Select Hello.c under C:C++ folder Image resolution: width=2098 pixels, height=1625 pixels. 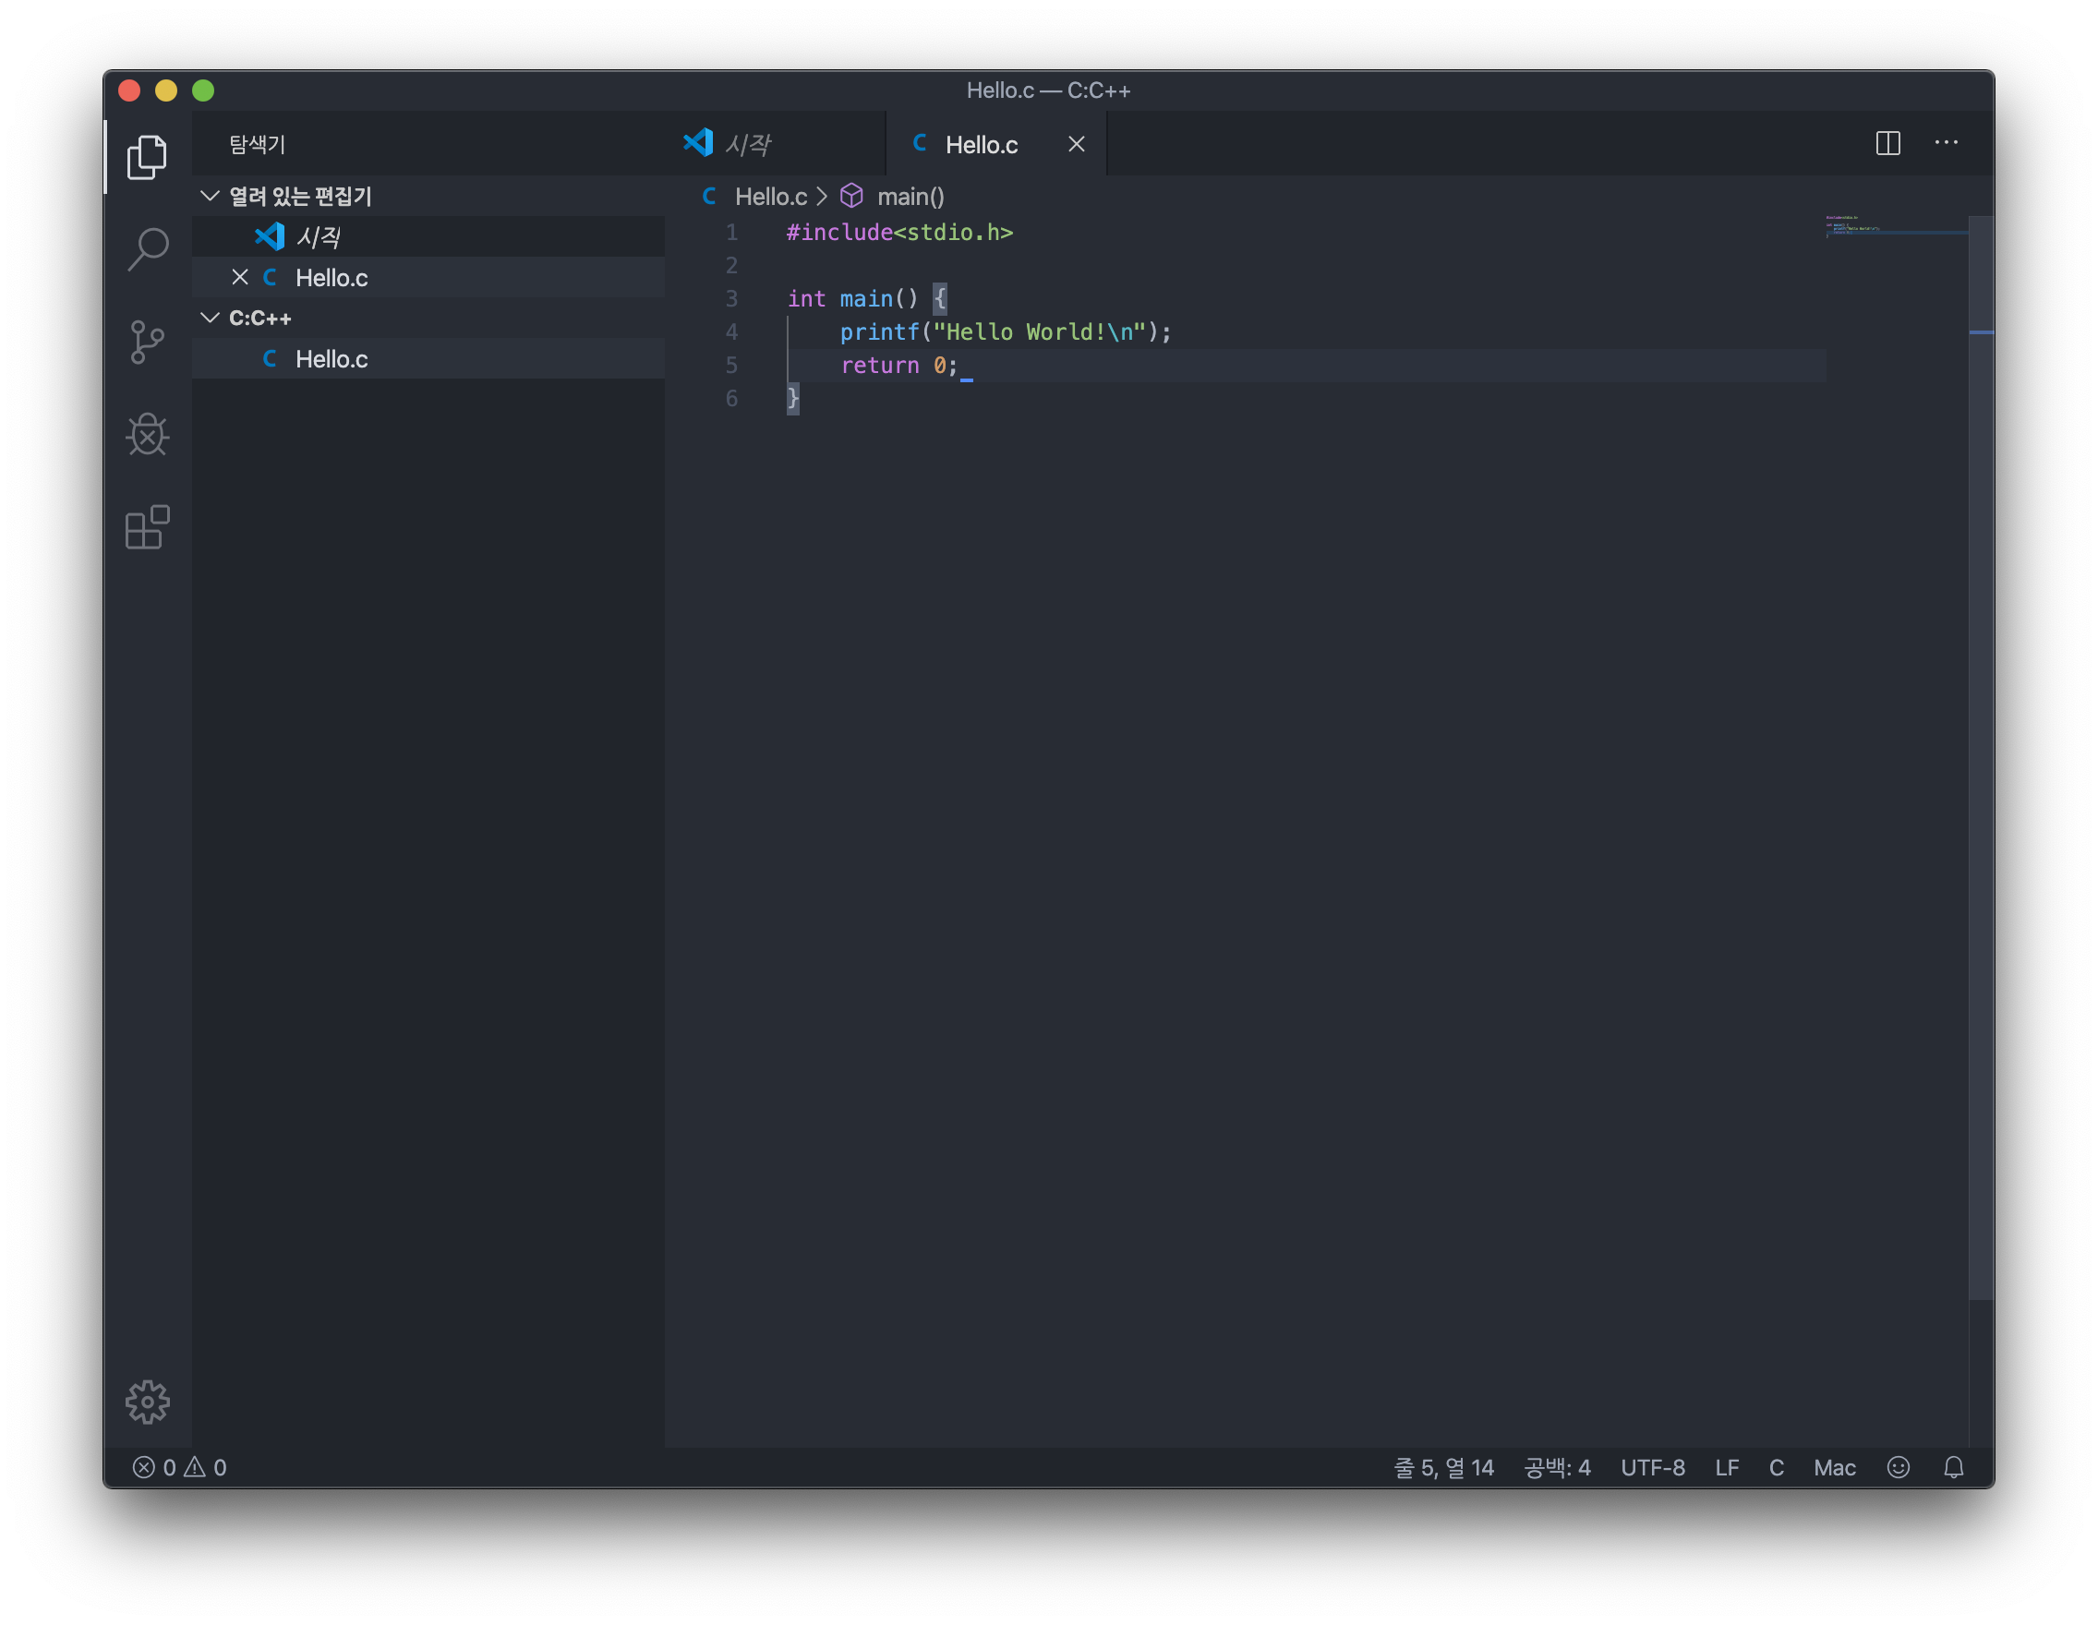(x=332, y=359)
